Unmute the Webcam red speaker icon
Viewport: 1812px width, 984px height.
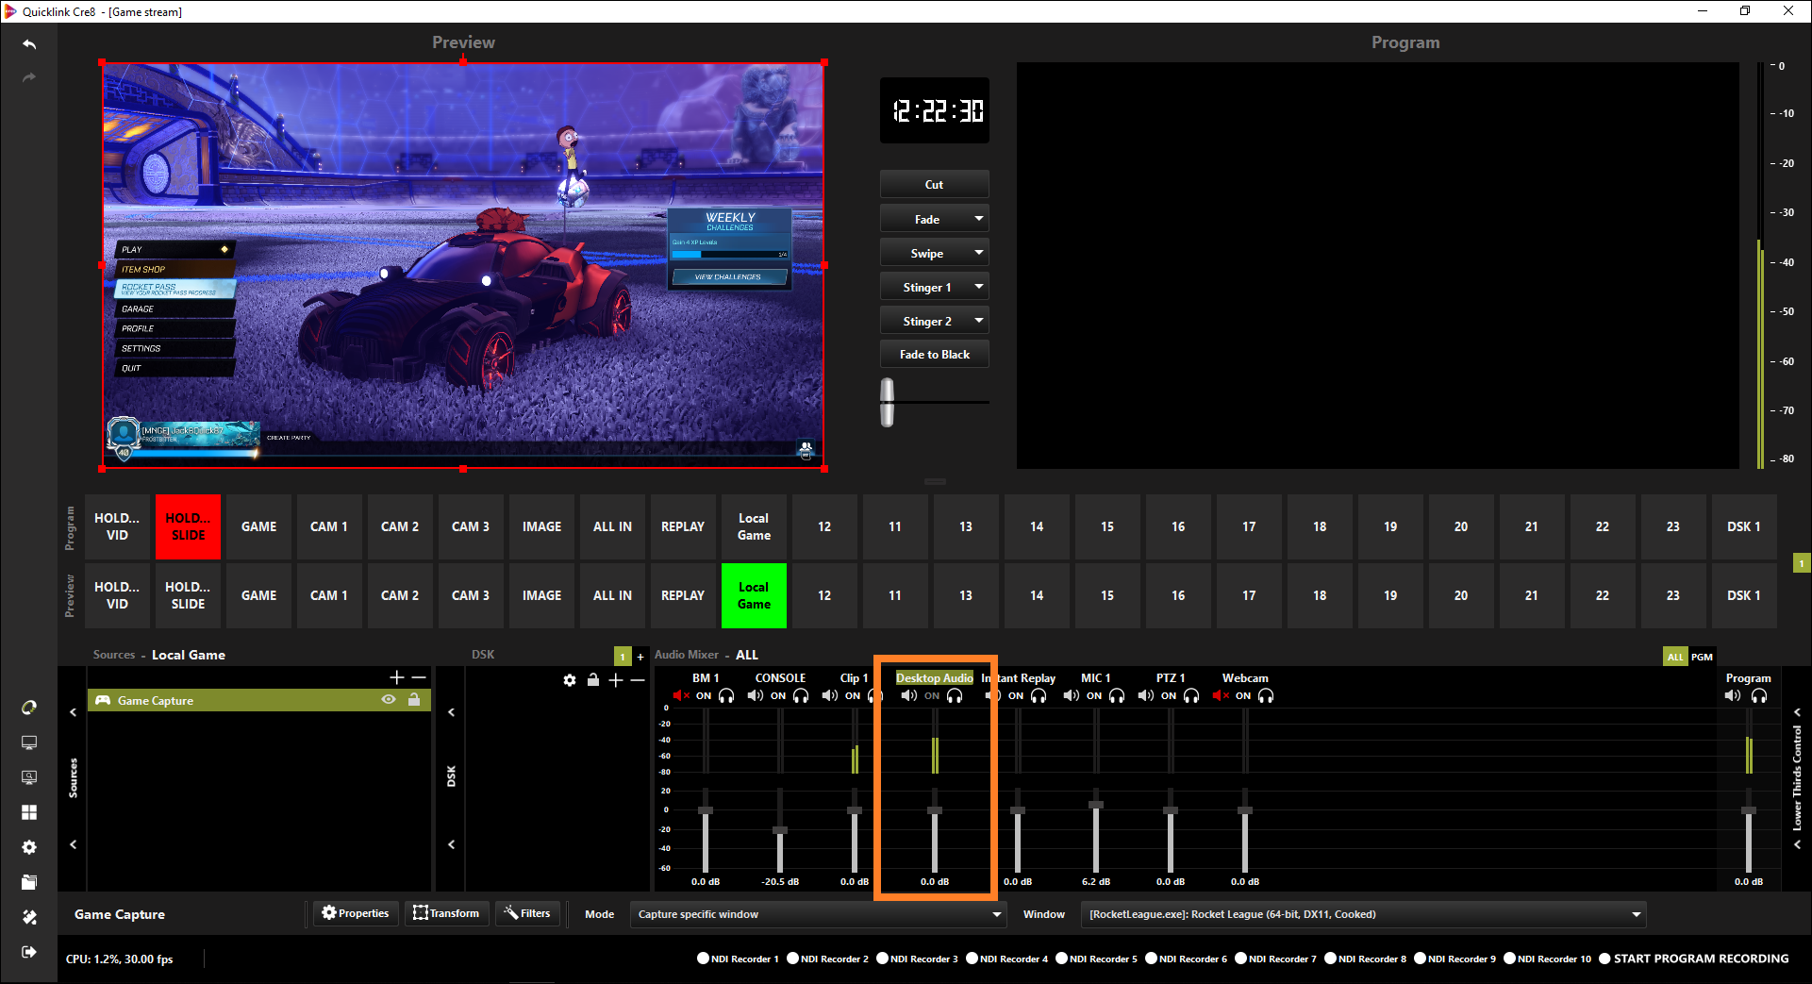1220,696
